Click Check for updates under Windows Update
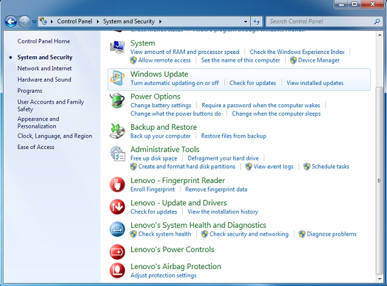This screenshot has height=286, width=387. [253, 83]
